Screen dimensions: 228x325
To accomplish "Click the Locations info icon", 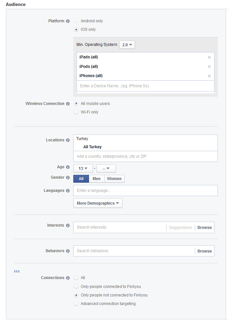I will pyautogui.click(x=68, y=140).
